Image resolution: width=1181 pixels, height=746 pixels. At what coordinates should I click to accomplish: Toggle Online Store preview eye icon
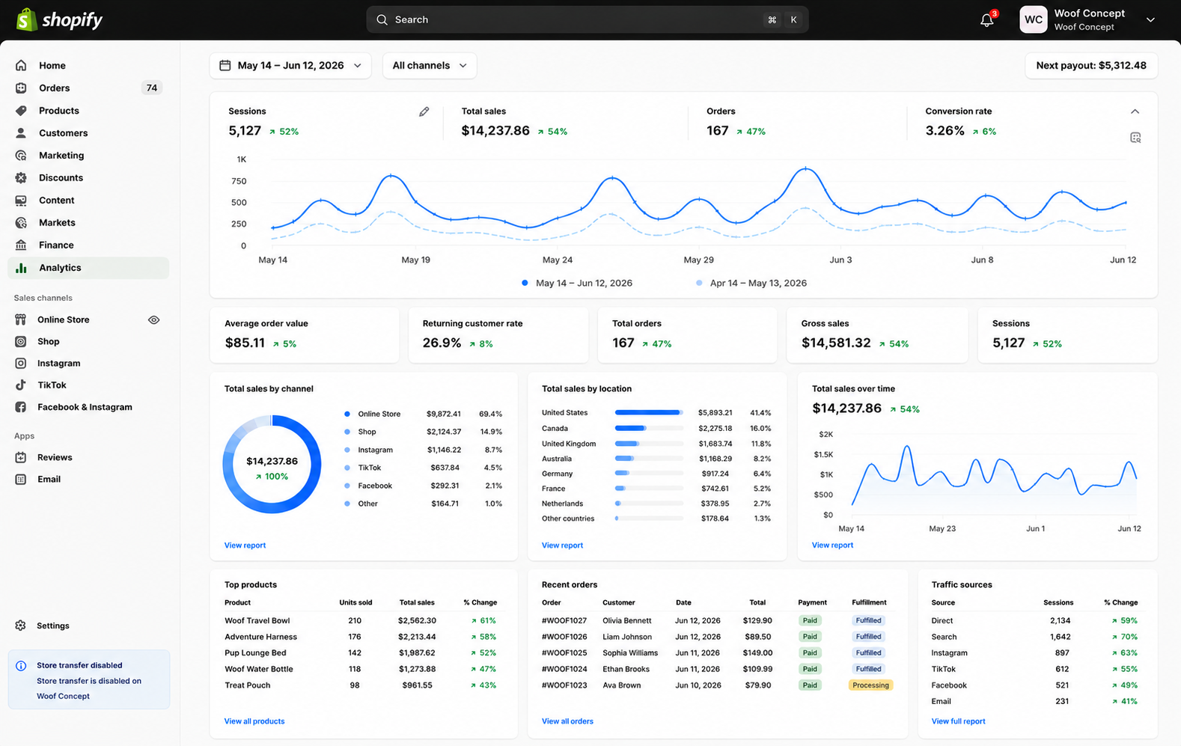point(153,320)
